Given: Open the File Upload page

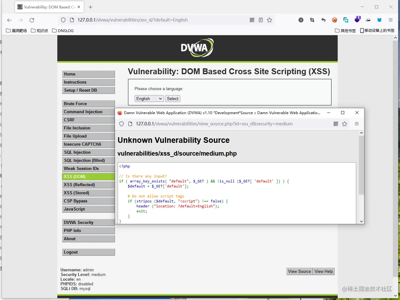Looking at the screenshot, I should pyautogui.click(x=88, y=136).
